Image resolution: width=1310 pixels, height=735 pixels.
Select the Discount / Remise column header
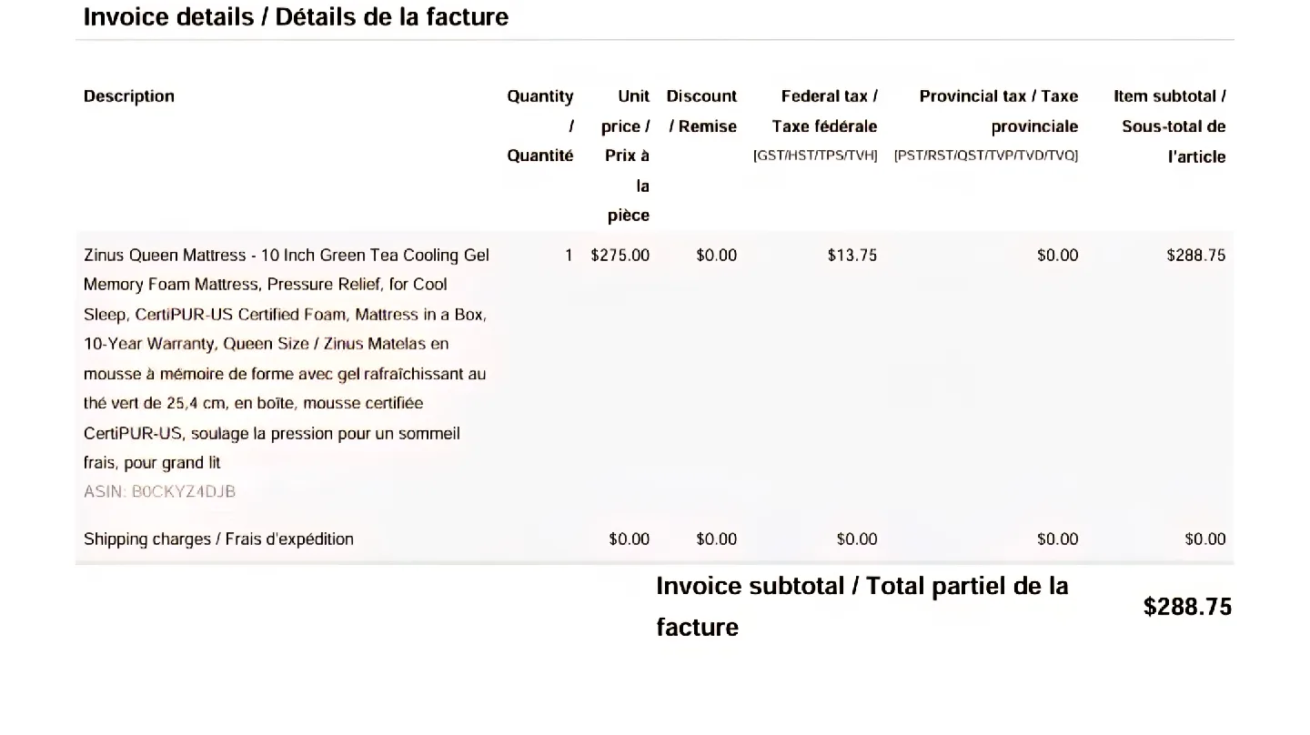pyautogui.click(x=701, y=111)
